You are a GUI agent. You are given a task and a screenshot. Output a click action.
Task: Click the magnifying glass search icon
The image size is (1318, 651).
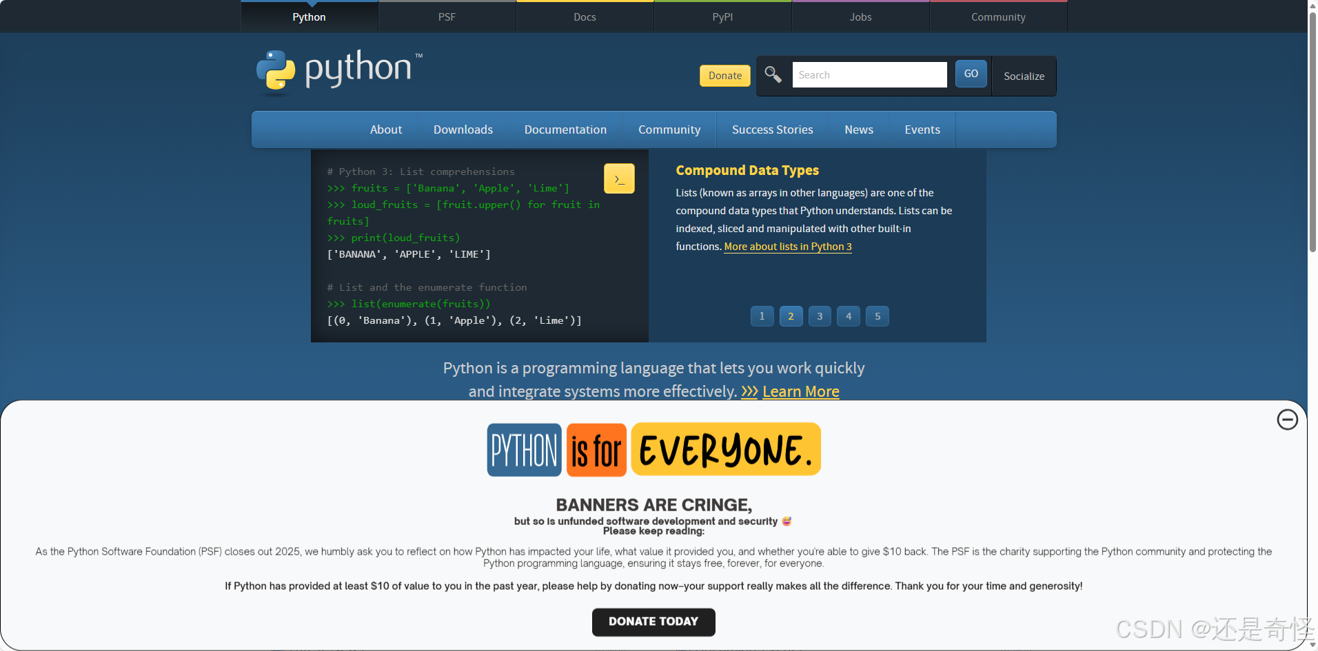[x=773, y=74]
